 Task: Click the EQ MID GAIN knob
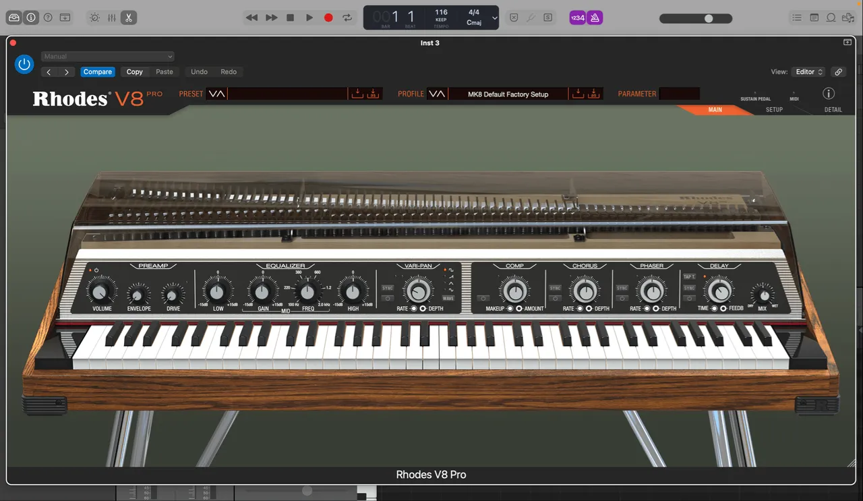coord(263,292)
